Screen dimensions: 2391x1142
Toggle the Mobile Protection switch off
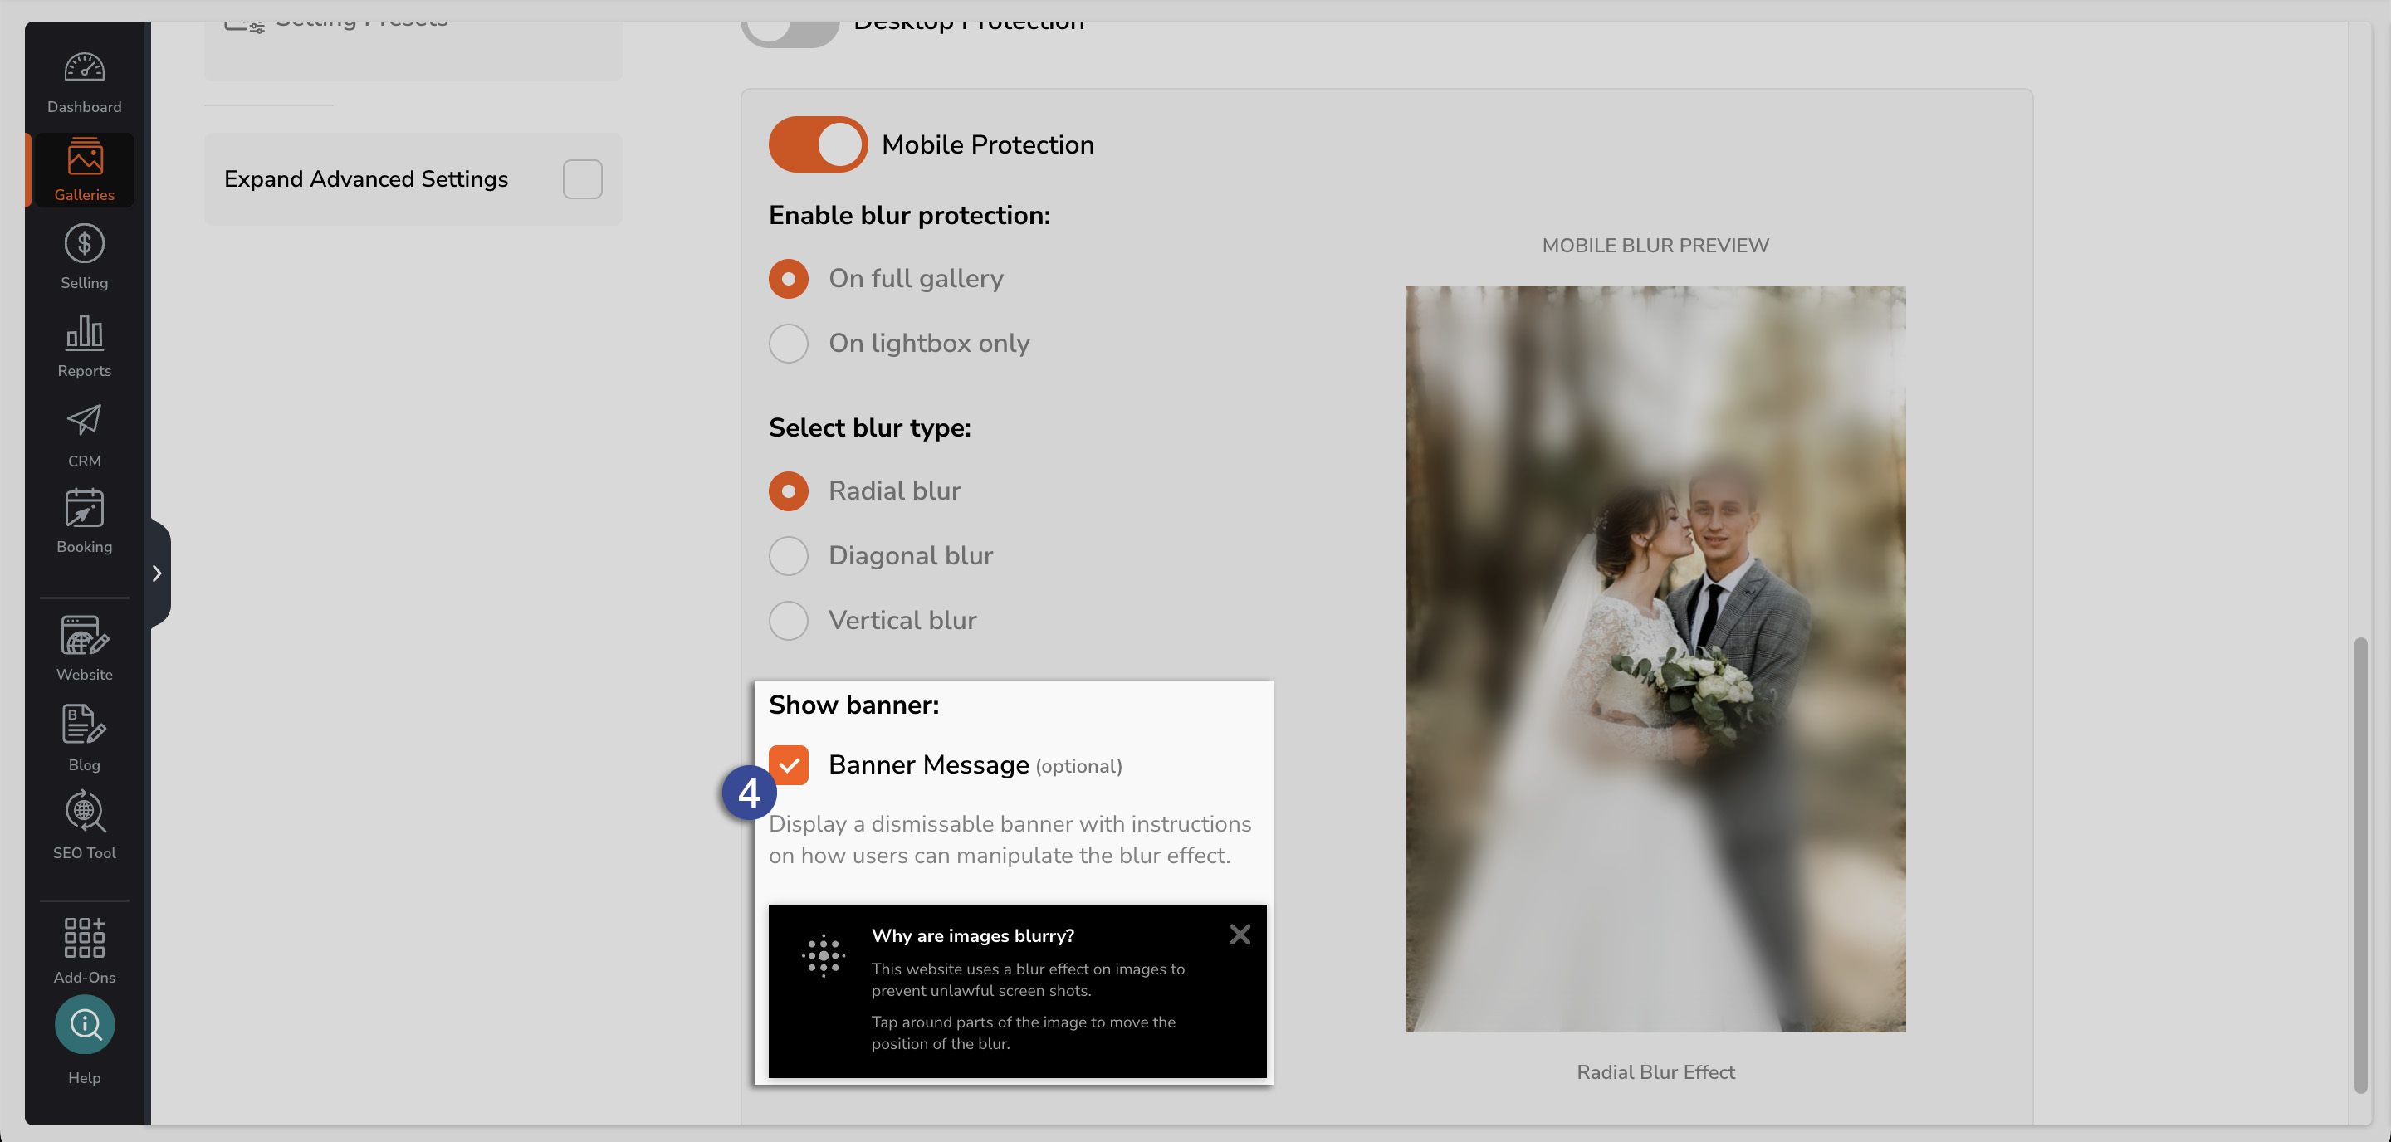coord(818,144)
